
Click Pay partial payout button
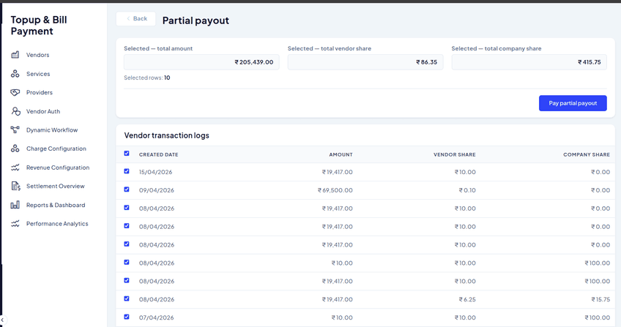(573, 103)
